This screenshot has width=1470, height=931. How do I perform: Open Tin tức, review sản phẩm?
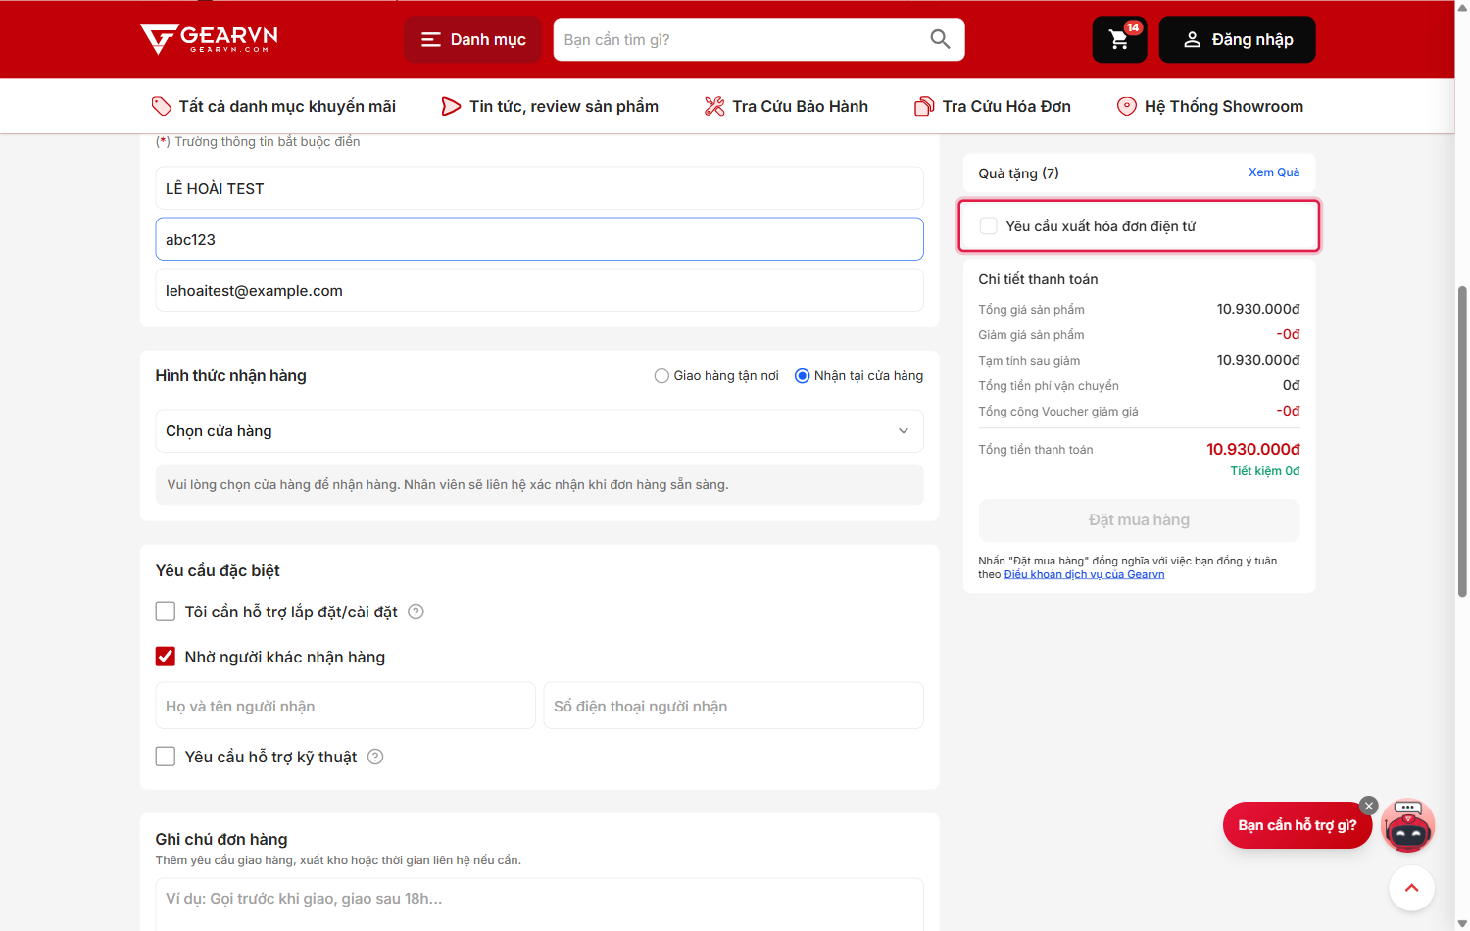coord(563,106)
